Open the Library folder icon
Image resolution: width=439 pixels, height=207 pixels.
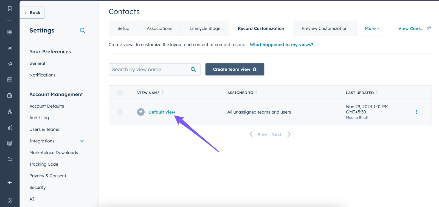point(10,159)
